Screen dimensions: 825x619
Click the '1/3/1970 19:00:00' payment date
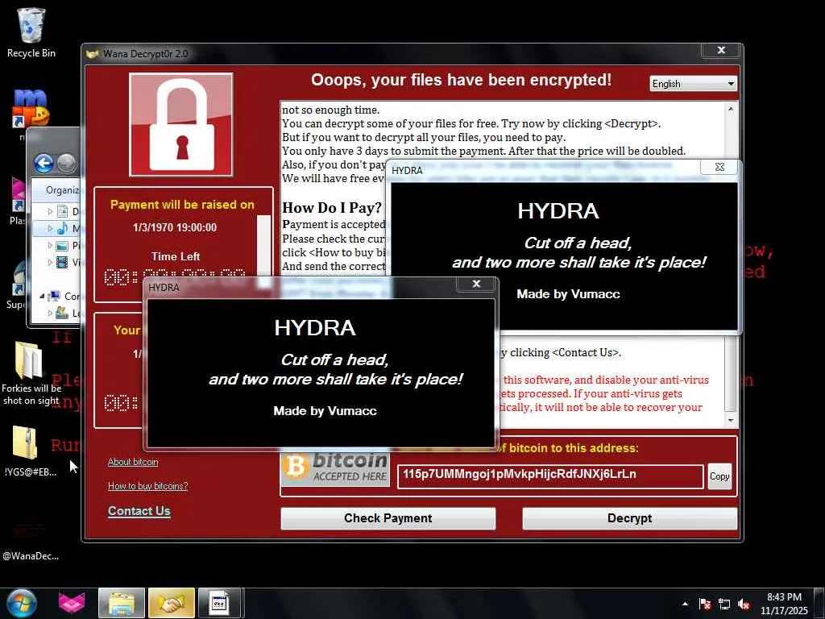(175, 227)
